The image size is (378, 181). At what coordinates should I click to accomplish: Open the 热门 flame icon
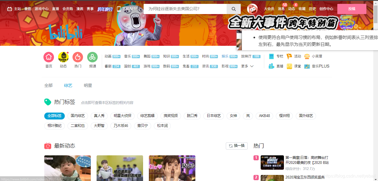click(x=78, y=57)
